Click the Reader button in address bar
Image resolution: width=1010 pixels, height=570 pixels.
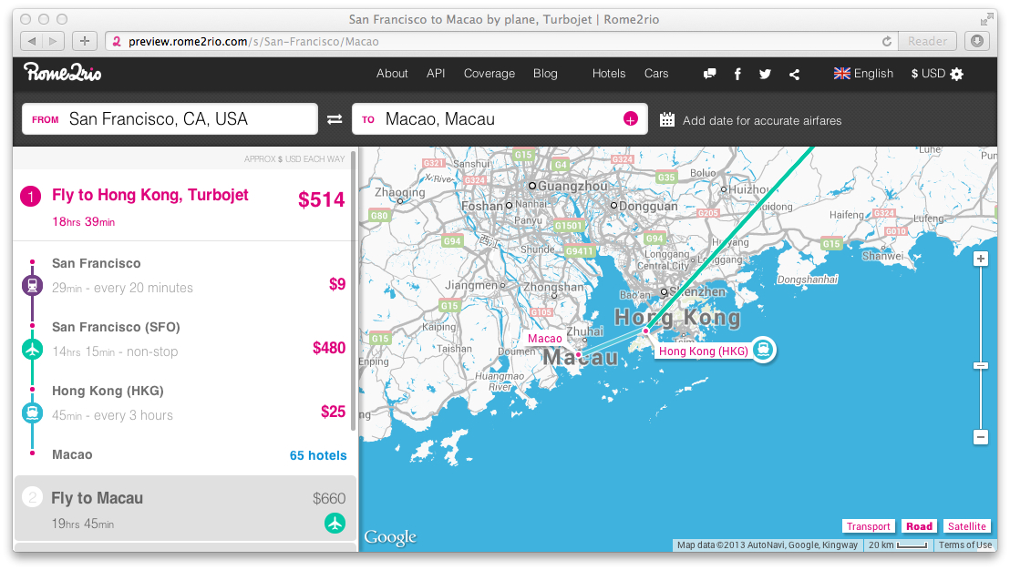click(928, 41)
